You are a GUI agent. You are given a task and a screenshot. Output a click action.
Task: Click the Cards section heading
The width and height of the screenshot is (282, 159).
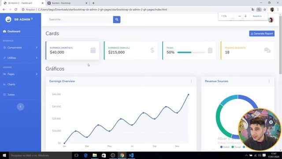point(52,34)
